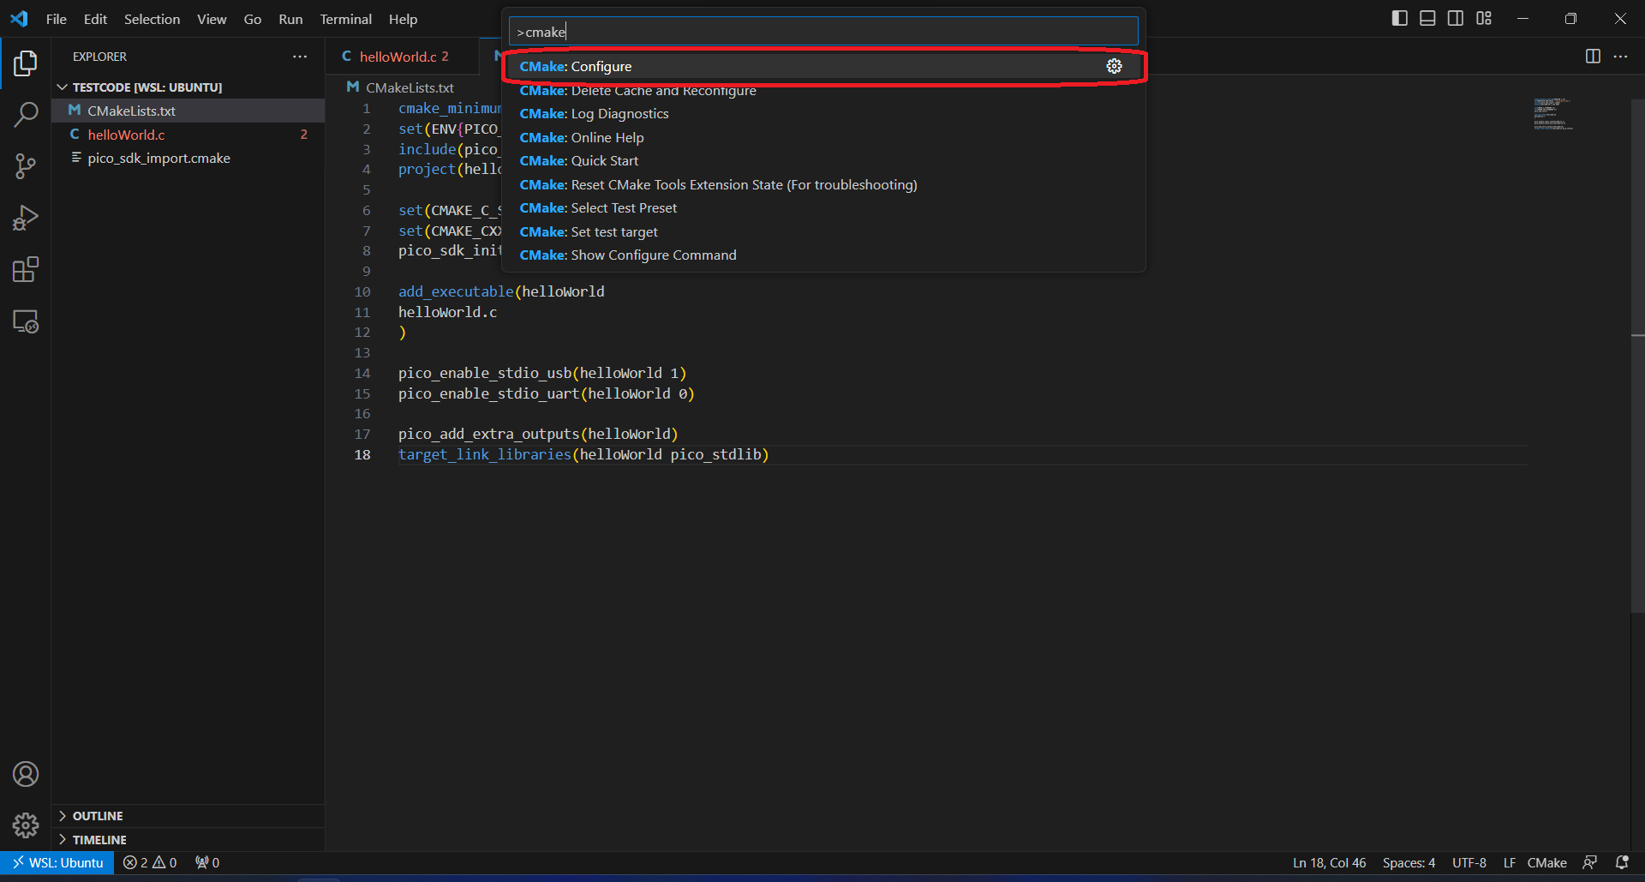Image resolution: width=1645 pixels, height=882 pixels.
Task: Open the Remote Explorer view
Action: click(x=26, y=322)
